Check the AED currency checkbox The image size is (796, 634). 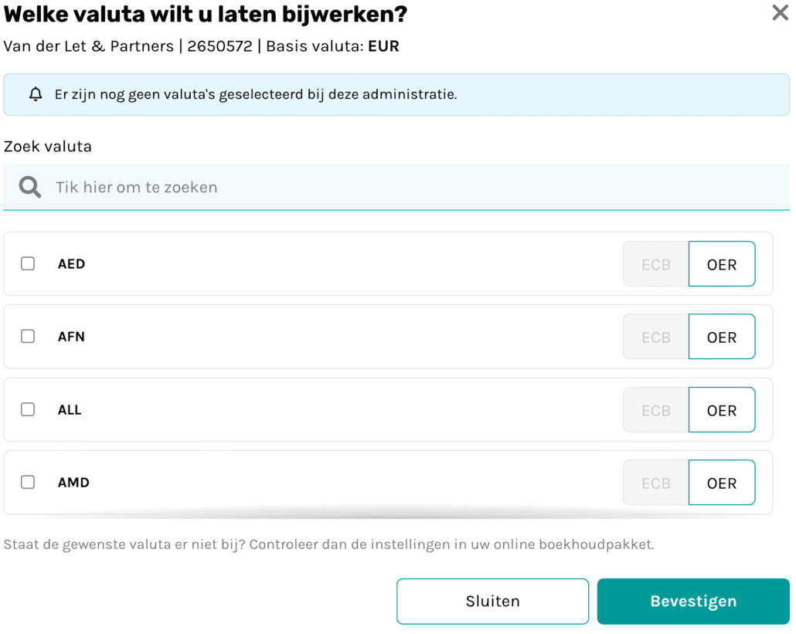pyautogui.click(x=28, y=263)
